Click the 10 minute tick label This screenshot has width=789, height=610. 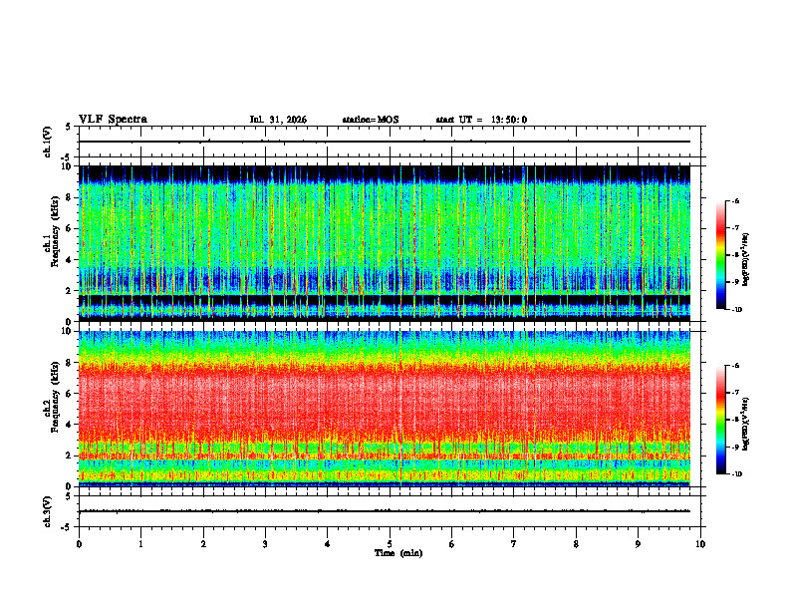tap(700, 544)
